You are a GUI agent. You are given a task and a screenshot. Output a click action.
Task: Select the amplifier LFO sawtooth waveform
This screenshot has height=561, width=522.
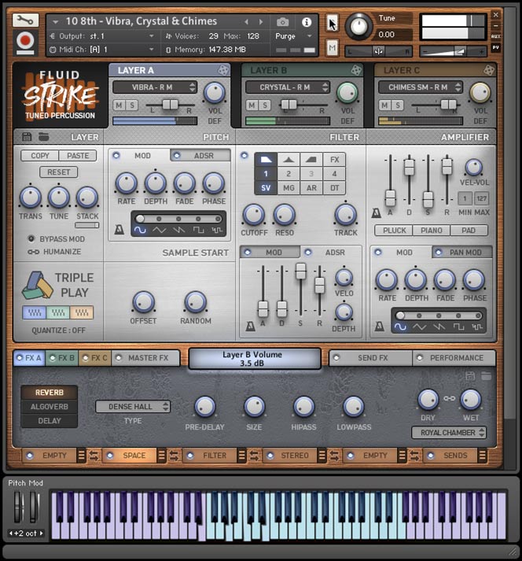pyautogui.click(x=439, y=327)
